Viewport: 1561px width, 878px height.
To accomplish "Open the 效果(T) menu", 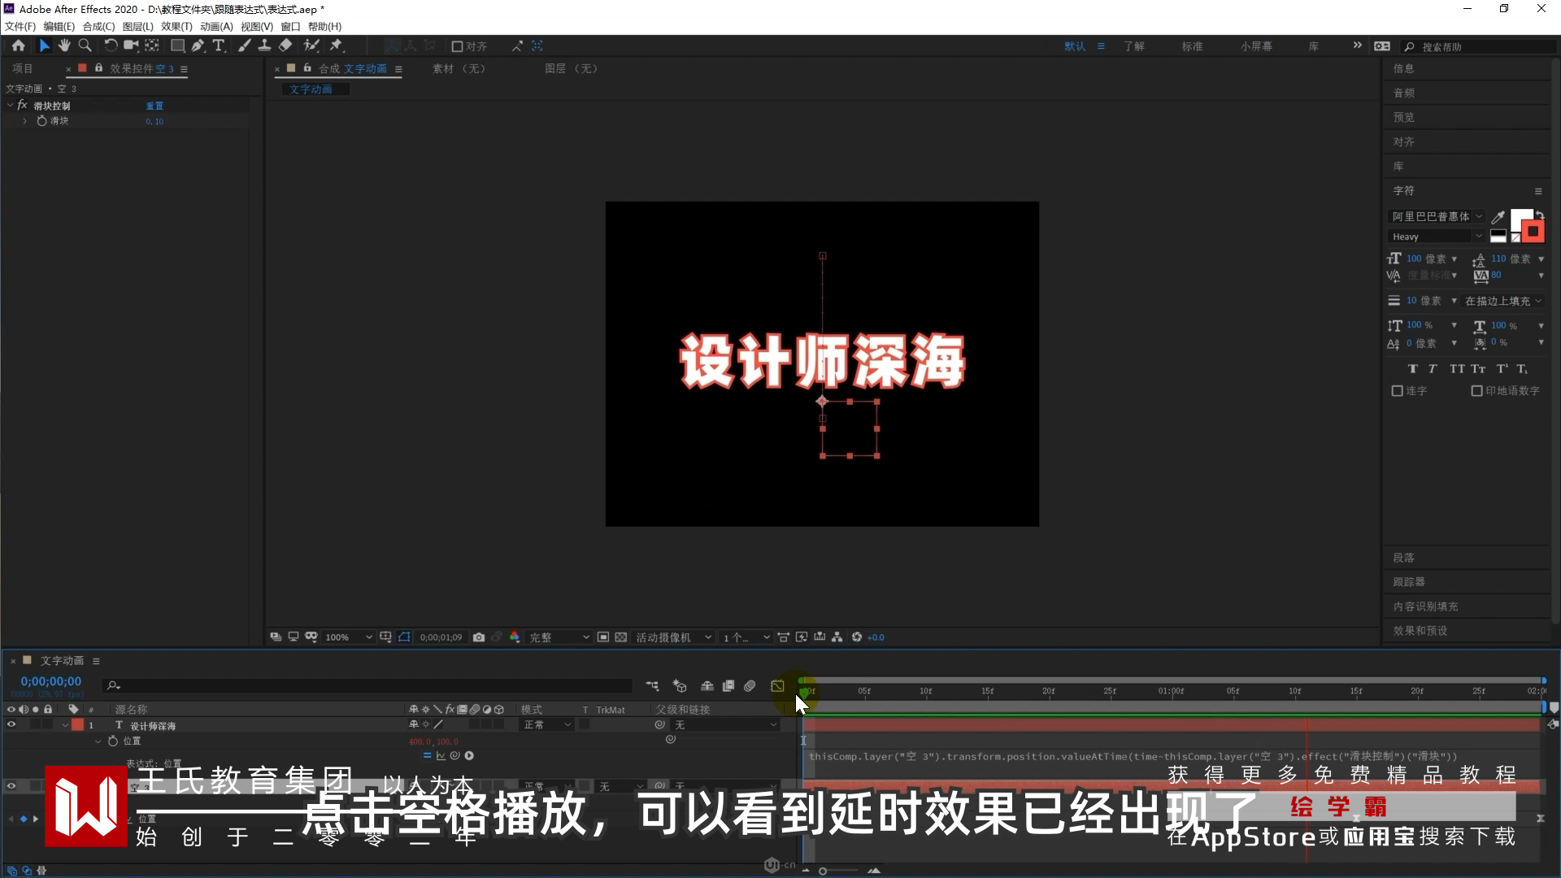I will [x=176, y=26].
